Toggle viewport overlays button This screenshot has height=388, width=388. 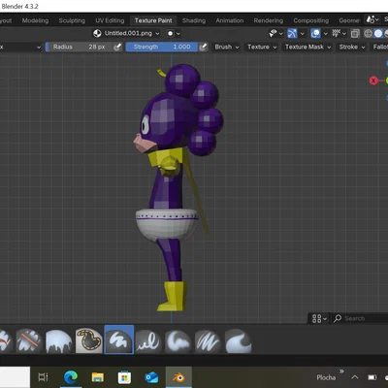click(315, 33)
